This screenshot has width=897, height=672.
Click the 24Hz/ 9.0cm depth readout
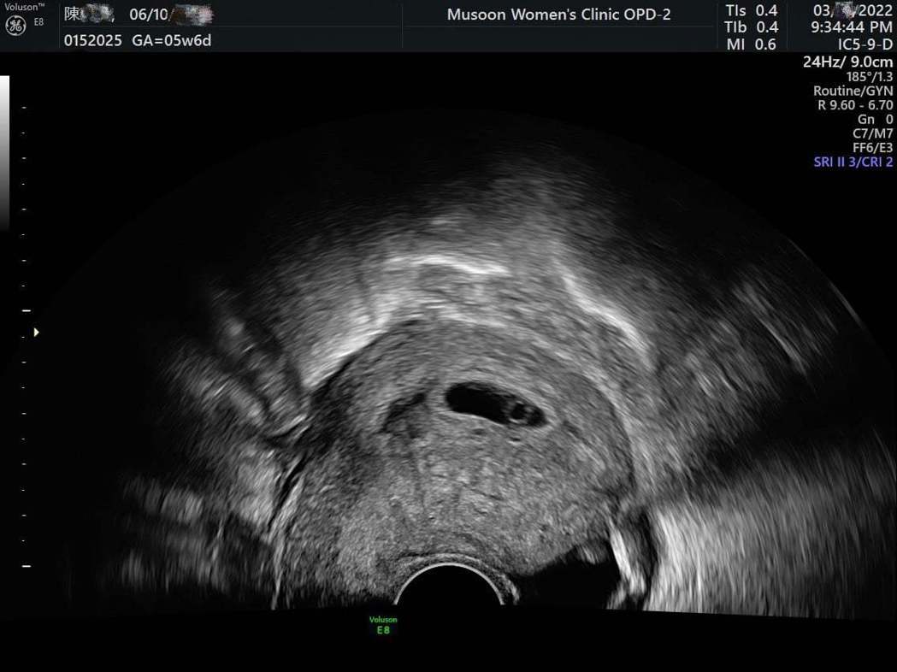(x=847, y=62)
